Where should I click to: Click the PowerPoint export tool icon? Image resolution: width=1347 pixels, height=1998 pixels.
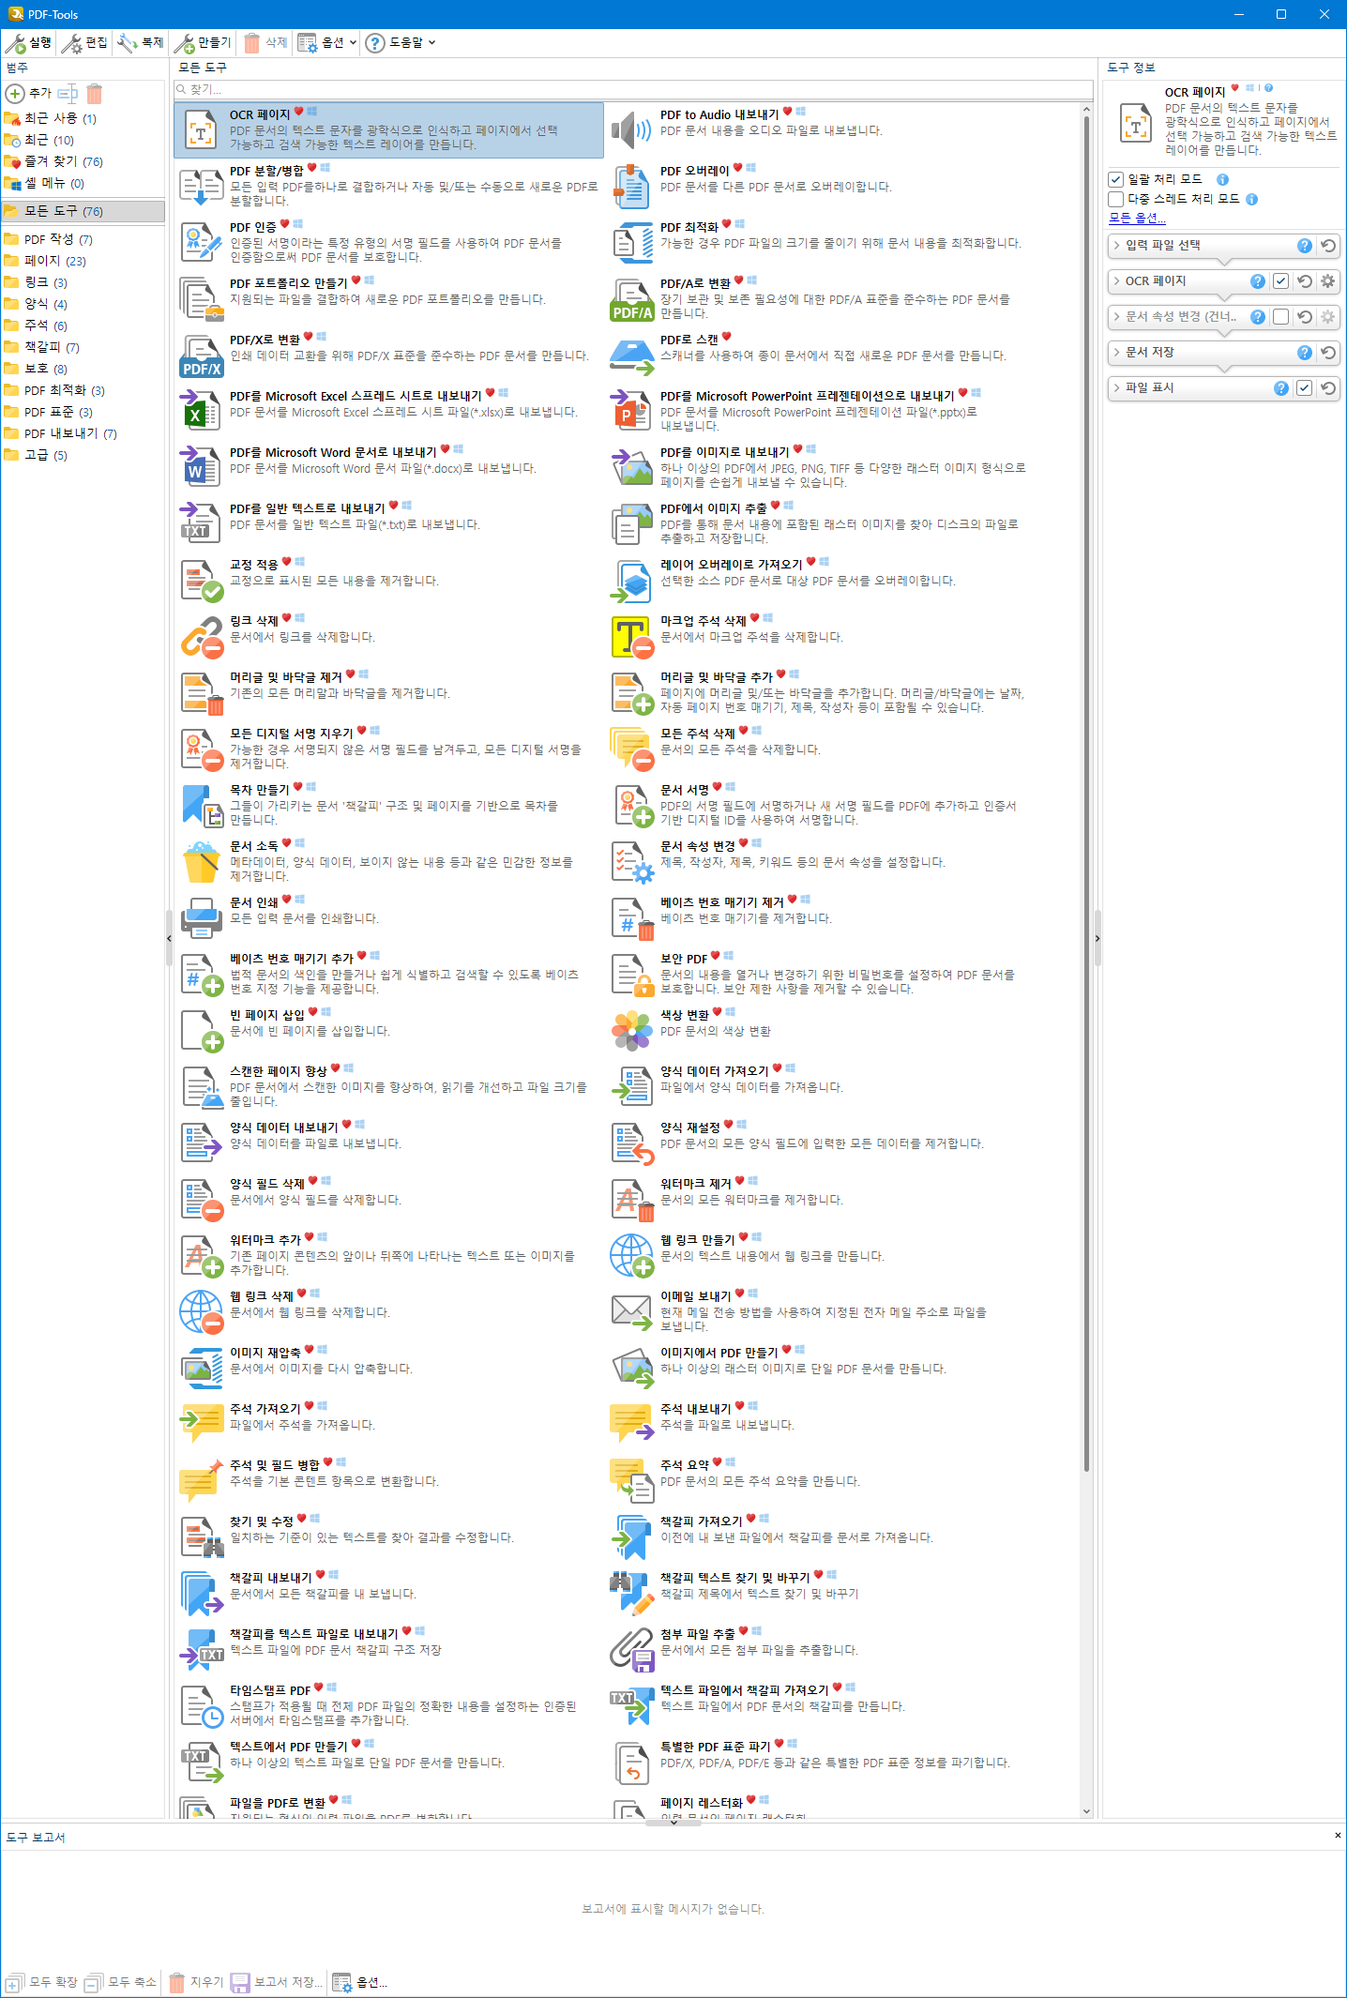tap(631, 412)
